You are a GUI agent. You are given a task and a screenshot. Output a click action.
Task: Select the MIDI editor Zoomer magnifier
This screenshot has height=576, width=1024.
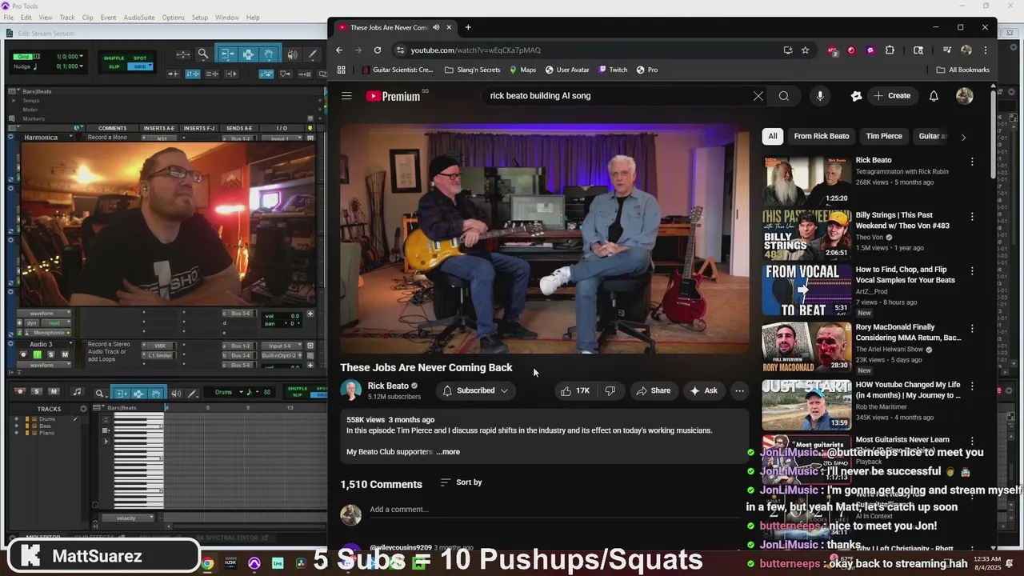point(99,393)
